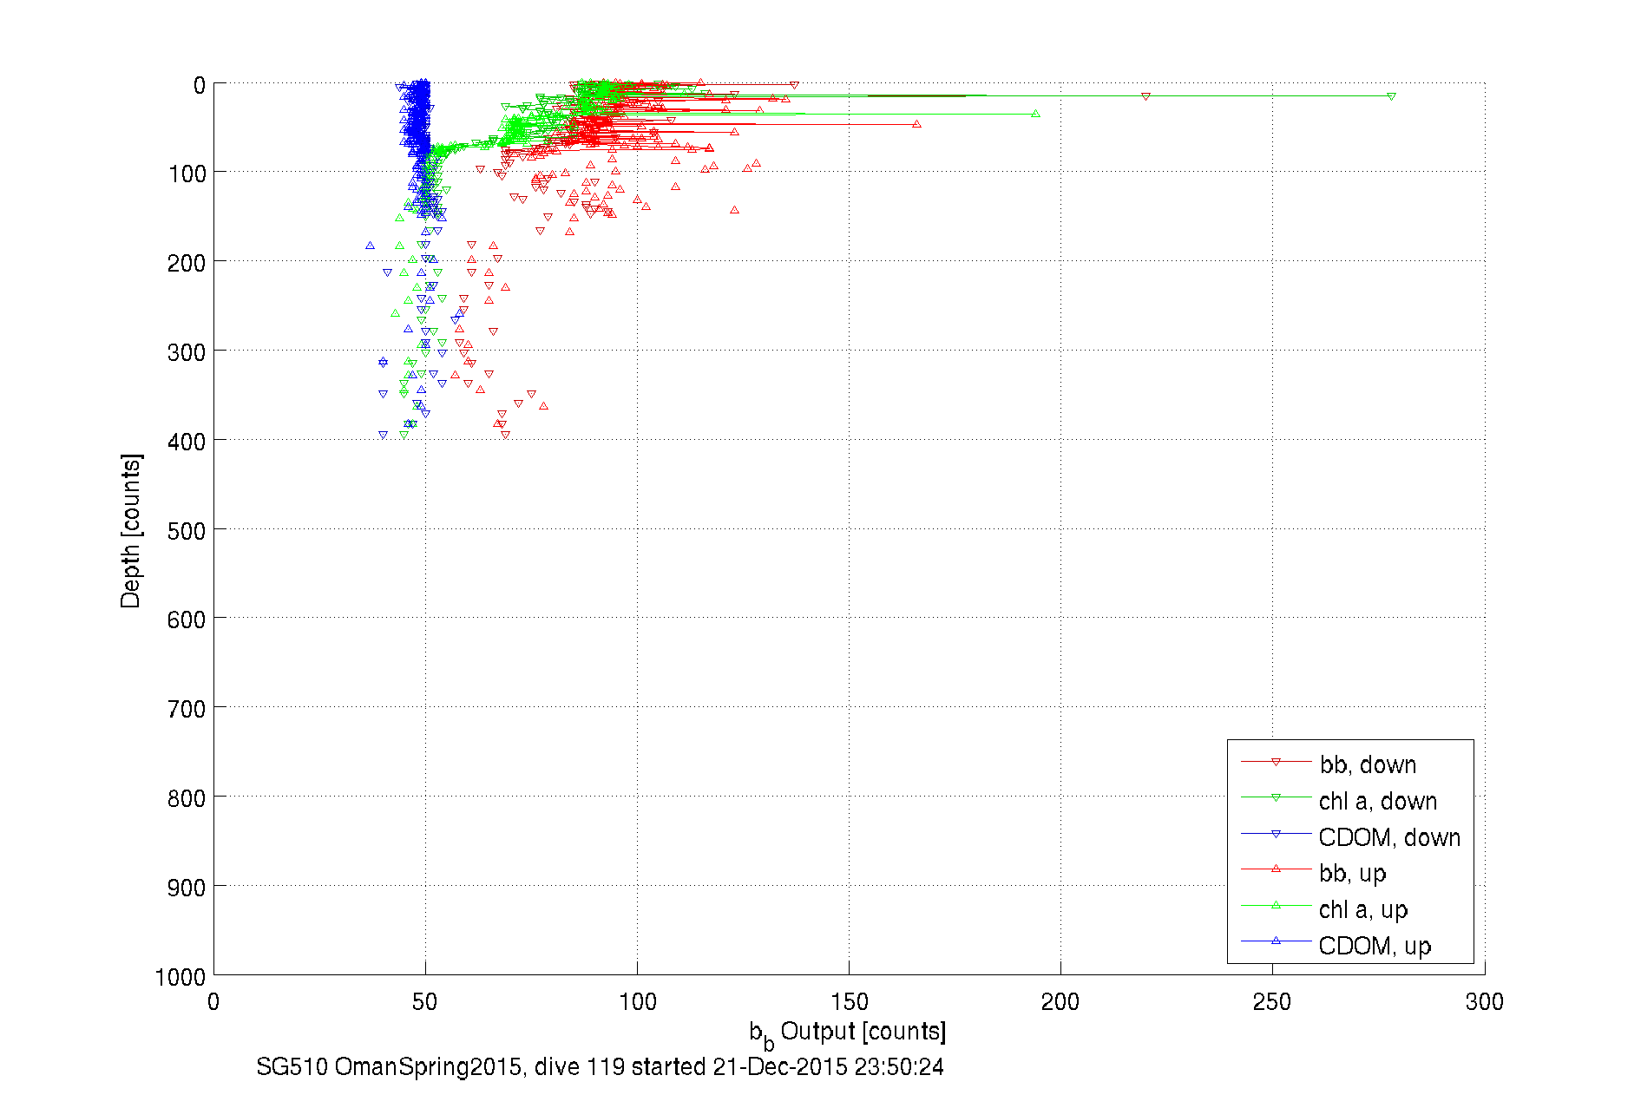1641x1095 pixels.
Task: Click the green down-triangle marker in legend
Action: tap(1276, 797)
